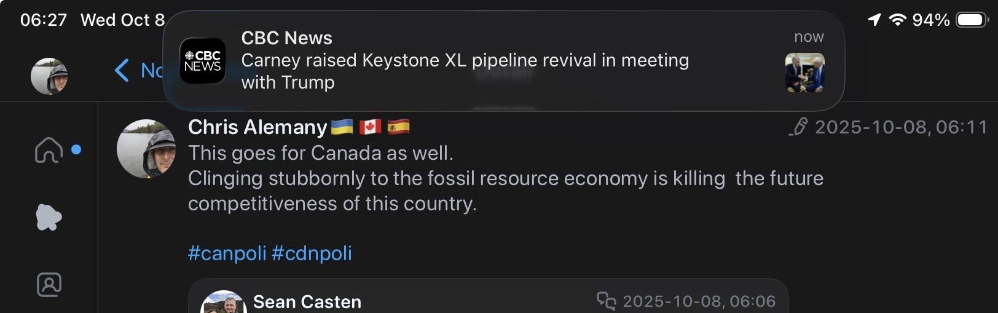
Task: Tap the conversation icon in Sean Casten's quote
Action: (x=606, y=301)
